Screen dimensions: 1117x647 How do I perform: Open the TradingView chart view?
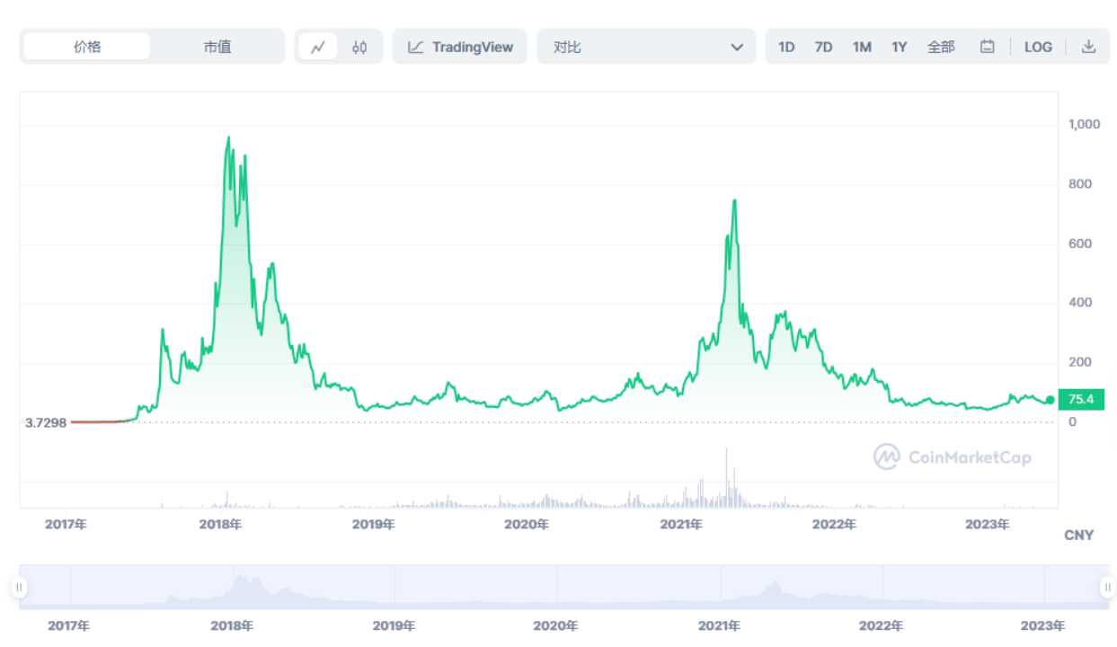[x=460, y=47]
